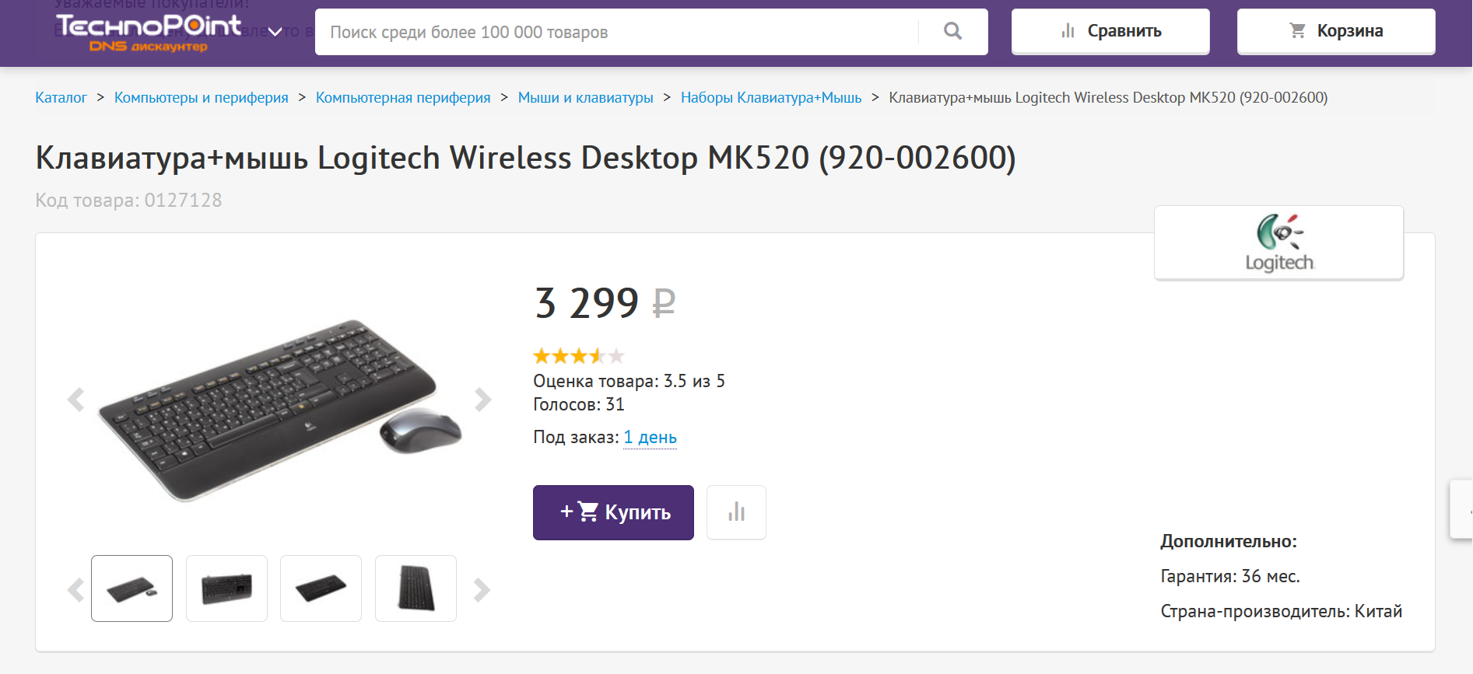
Task: Click the search magnifier icon
Action: coord(952,32)
